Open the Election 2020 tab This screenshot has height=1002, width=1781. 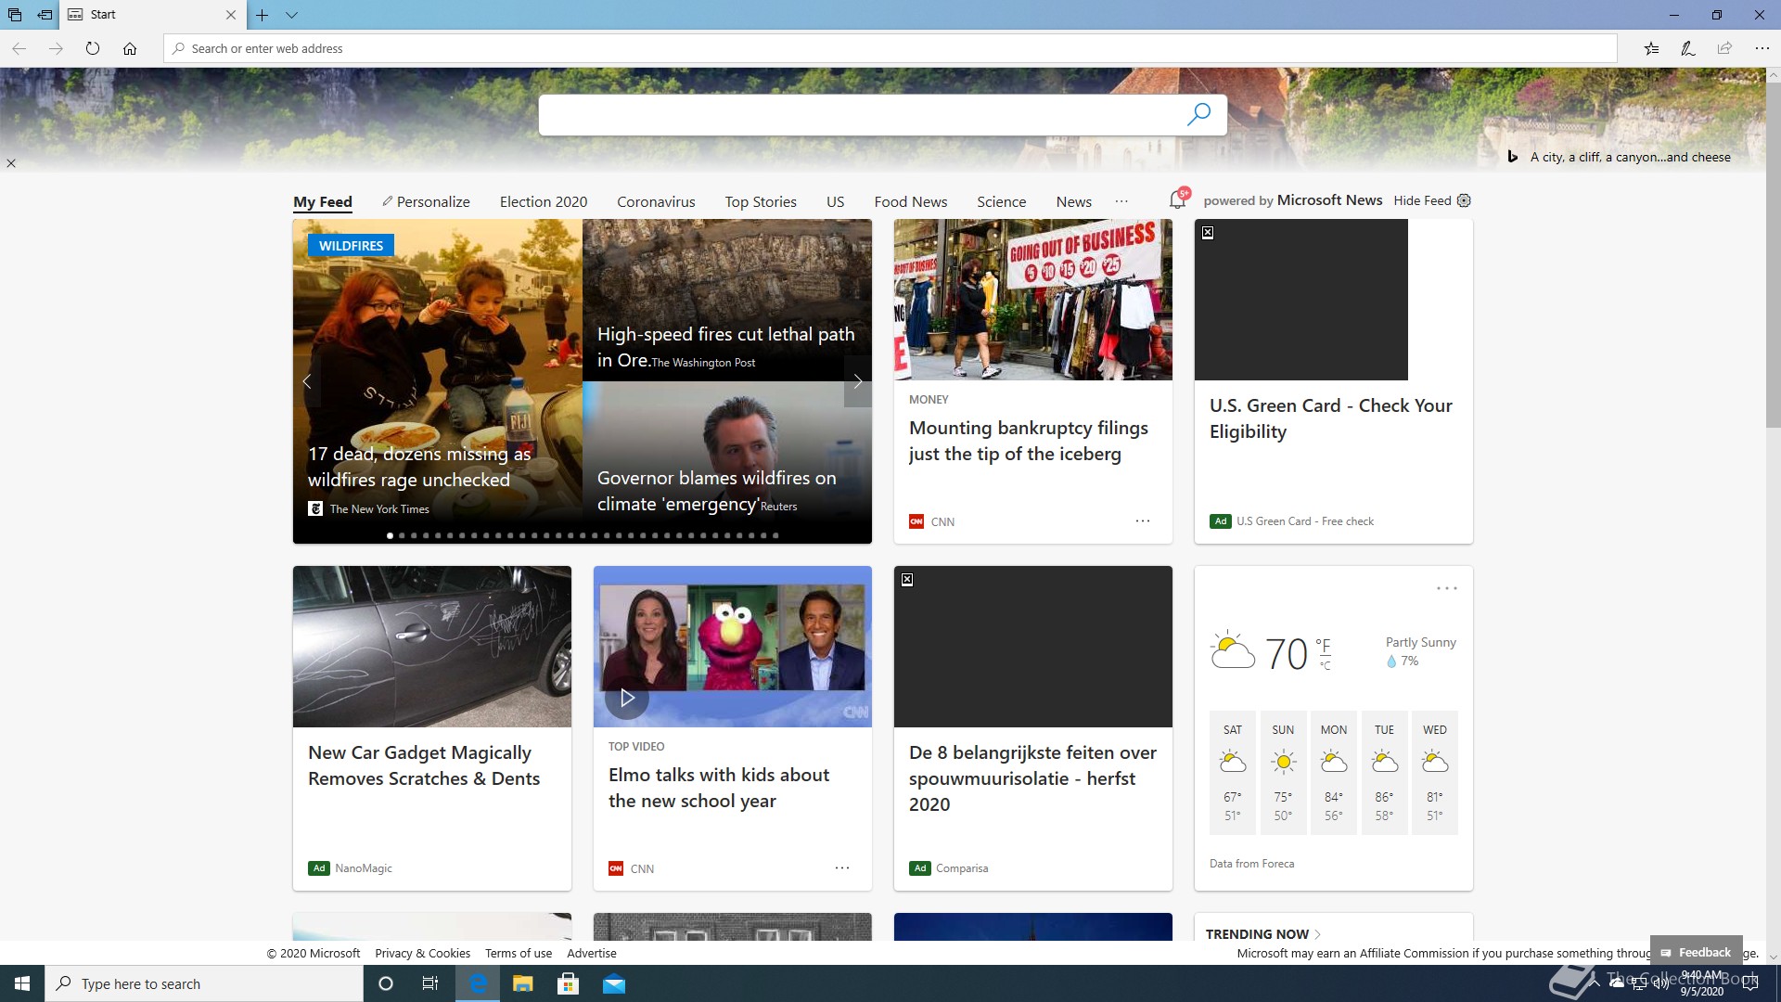click(x=544, y=201)
